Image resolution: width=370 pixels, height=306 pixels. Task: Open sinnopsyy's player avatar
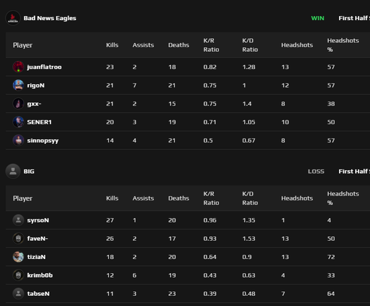coord(18,141)
